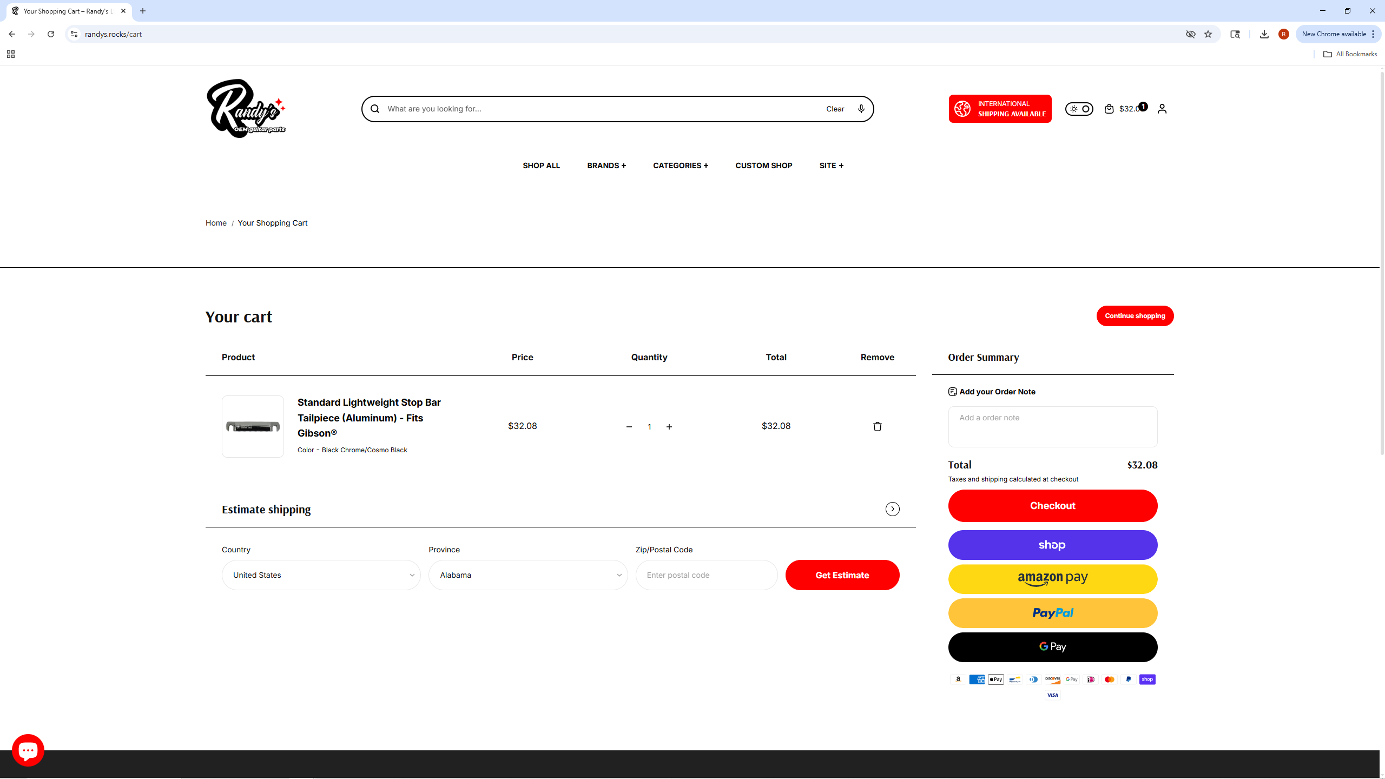Click the plus icon to increase quantity
The image size is (1385, 779).
[x=669, y=427]
